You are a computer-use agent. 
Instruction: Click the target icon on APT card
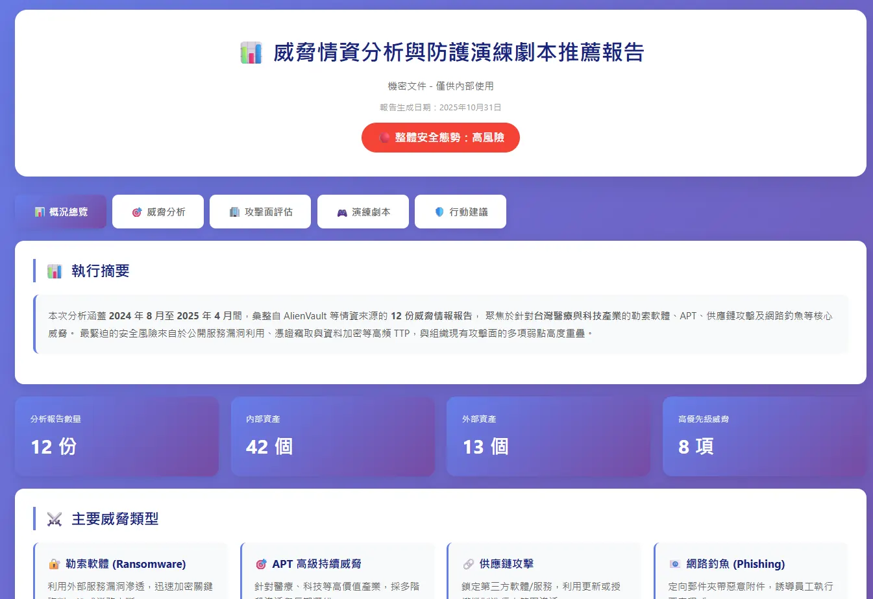[261, 564]
